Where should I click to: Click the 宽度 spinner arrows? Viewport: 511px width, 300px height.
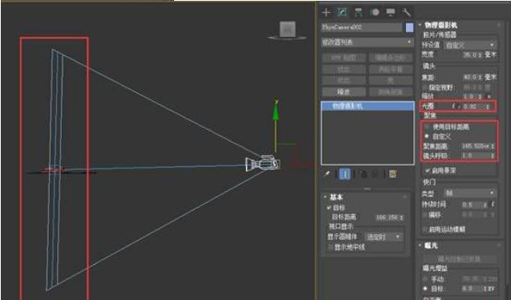480,55
